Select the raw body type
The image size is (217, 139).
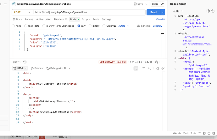point(79,26)
